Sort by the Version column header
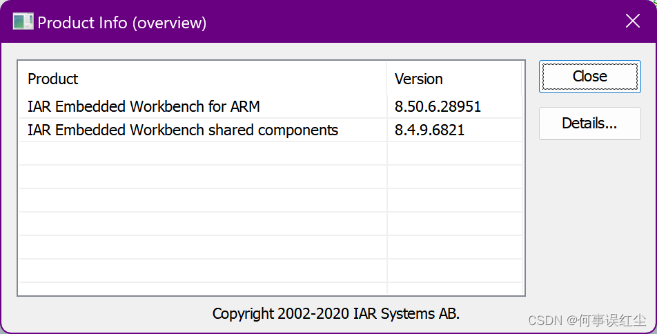Viewport: 657px width, 334px height. 454,79
